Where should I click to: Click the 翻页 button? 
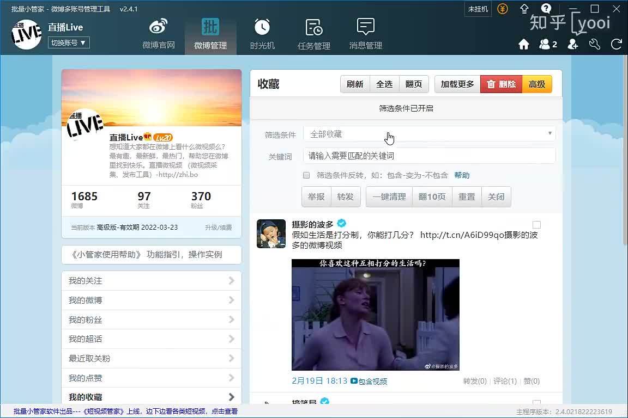[x=414, y=84]
